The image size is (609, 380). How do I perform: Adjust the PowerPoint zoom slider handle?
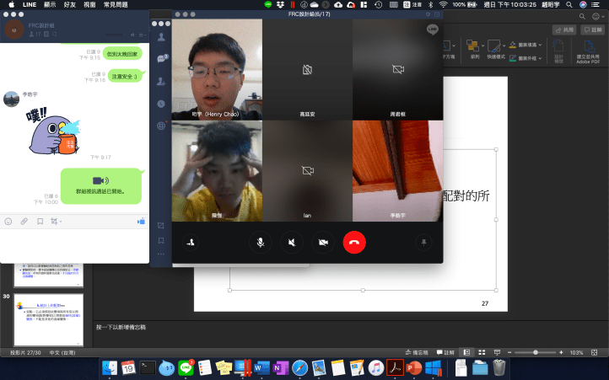pos(536,352)
